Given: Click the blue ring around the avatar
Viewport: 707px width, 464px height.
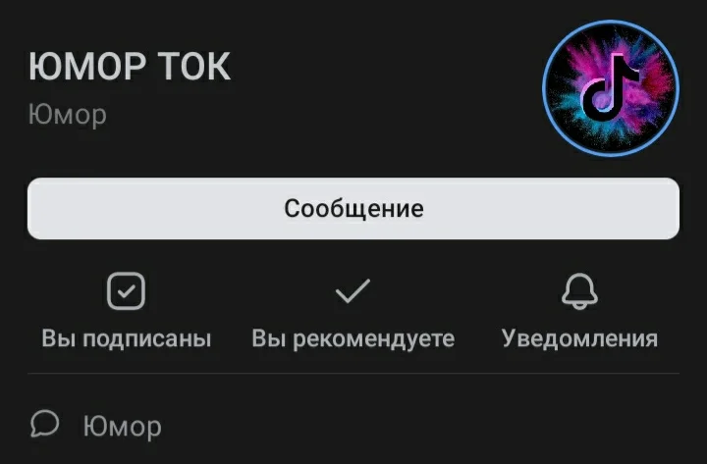Looking at the screenshot, I should click(611, 22).
